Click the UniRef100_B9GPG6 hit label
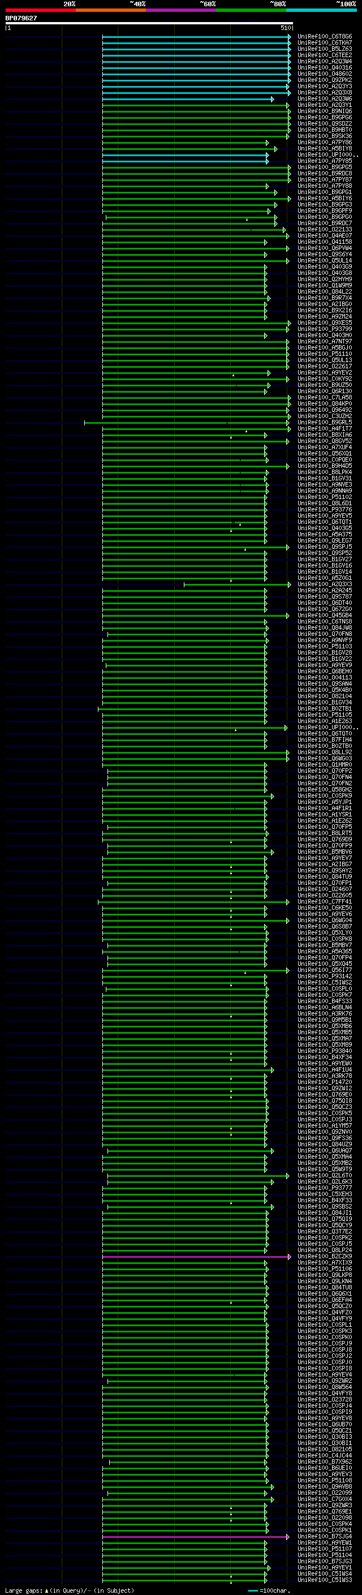The image size is (362, 1595). click(325, 118)
